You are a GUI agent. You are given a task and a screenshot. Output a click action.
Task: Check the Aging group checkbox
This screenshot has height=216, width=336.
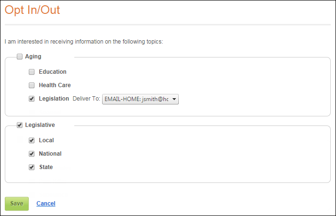20,57
